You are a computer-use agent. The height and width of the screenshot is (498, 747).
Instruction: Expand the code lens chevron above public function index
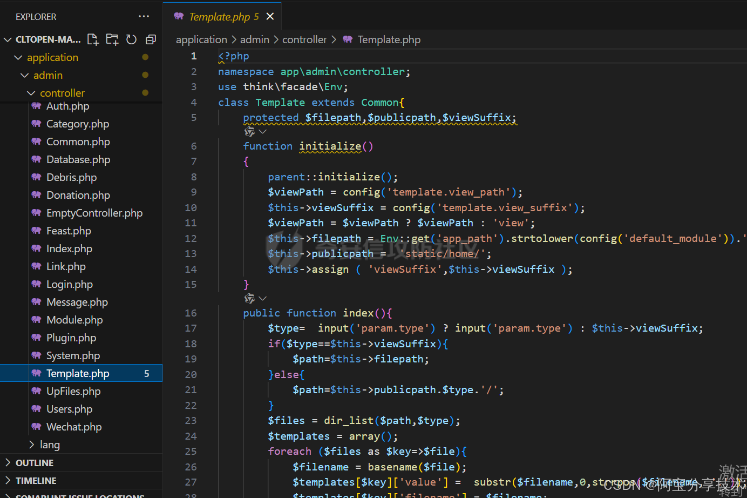[263, 299]
